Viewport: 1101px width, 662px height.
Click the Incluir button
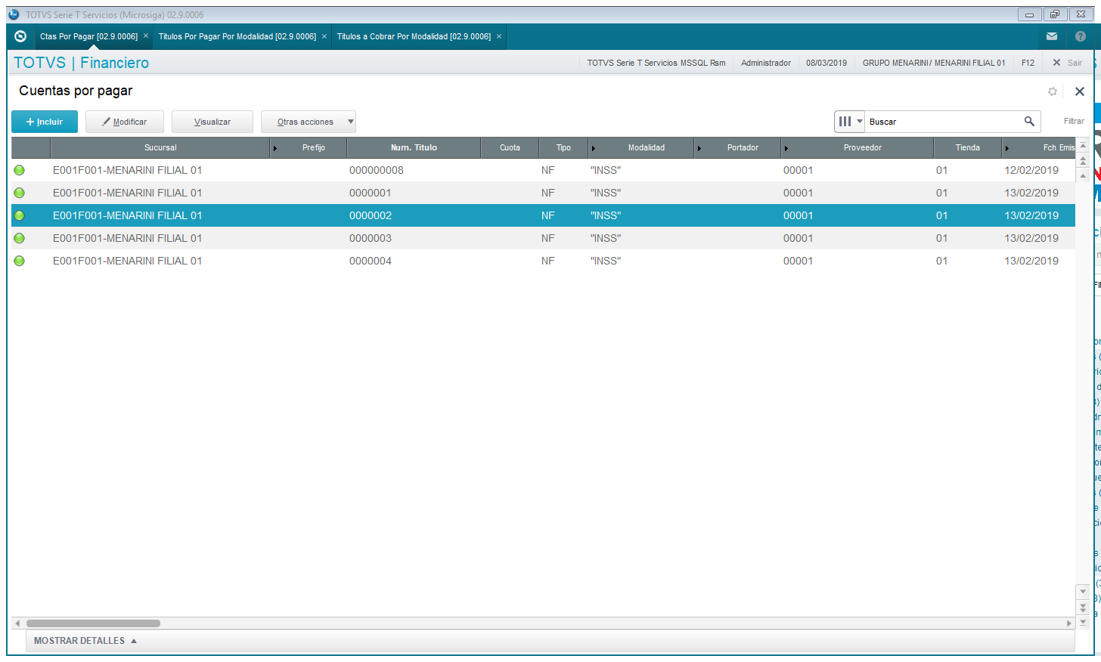pyautogui.click(x=45, y=122)
